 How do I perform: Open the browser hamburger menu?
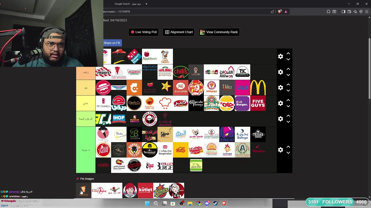coord(367,12)
